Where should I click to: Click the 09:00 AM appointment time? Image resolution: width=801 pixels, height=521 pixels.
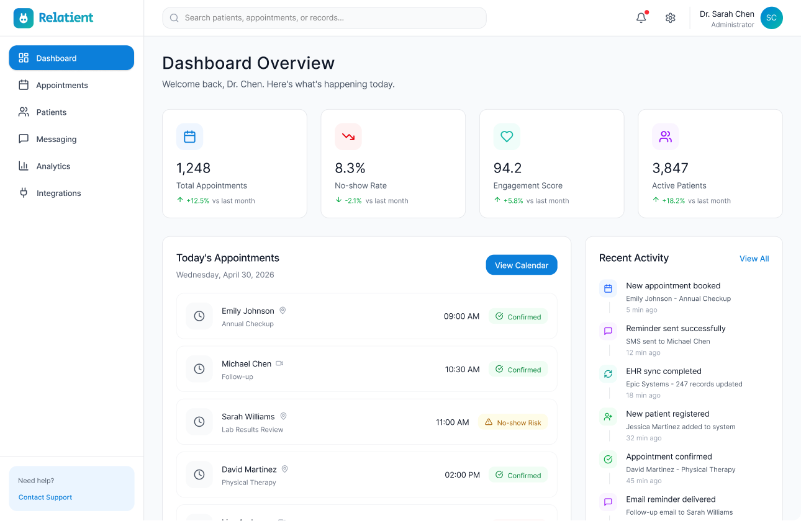click(461, 316)
